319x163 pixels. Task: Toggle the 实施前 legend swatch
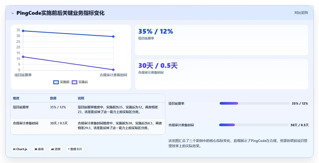[x=56, y=82]
